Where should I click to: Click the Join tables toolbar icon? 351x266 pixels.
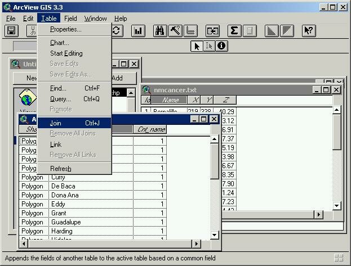tap(212, 30)
